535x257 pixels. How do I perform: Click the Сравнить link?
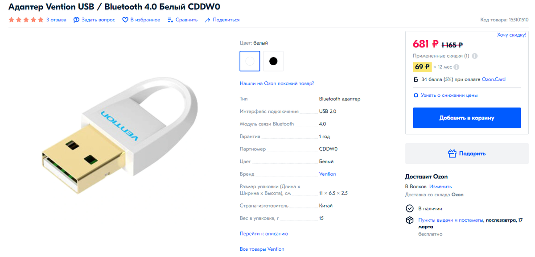pyautogui.click(x=186, y=20)
